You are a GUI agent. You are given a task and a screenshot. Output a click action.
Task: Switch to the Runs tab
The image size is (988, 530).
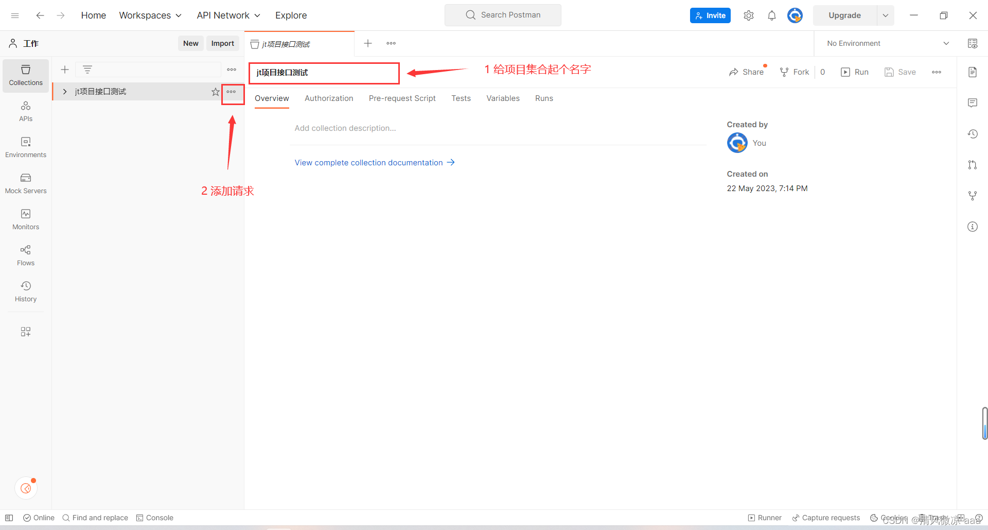point(544,98)
